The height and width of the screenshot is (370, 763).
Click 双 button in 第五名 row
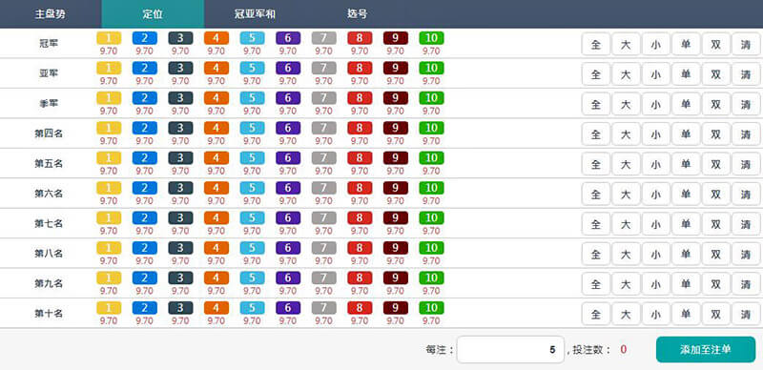[x=716, y=165]
